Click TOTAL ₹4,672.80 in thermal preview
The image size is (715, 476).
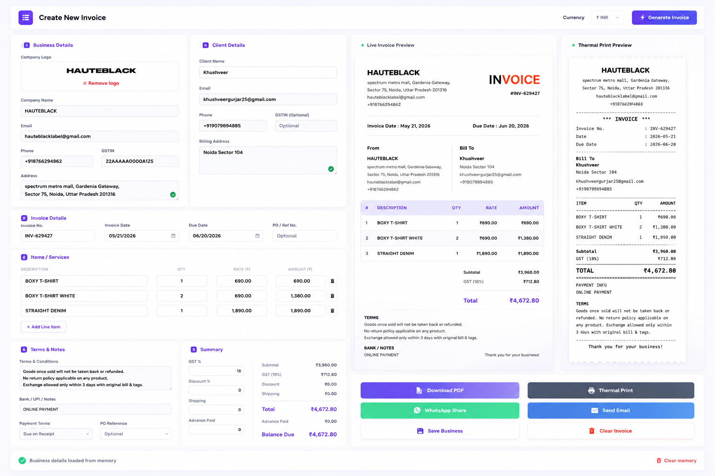626,271
